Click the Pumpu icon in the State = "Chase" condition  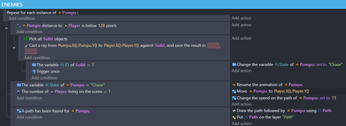click(68, 85)
